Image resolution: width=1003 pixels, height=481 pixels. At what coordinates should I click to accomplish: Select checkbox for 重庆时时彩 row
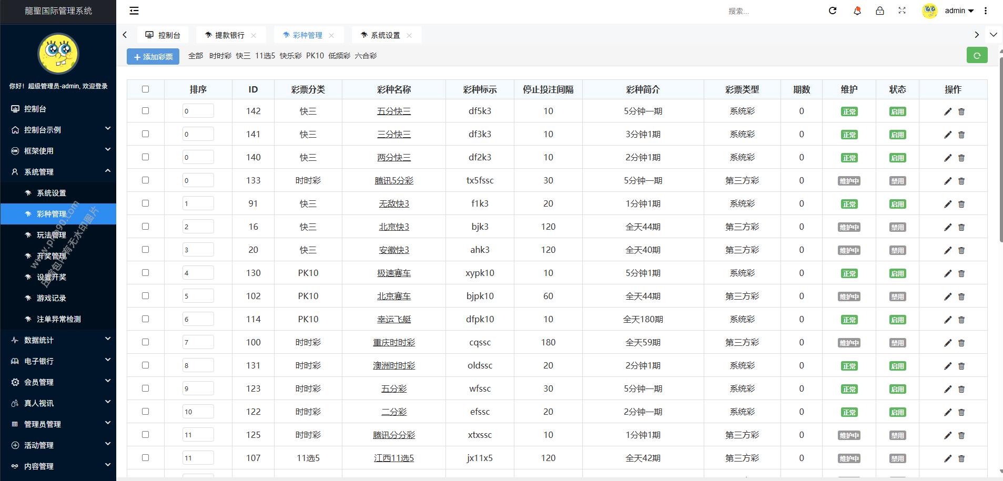click(146, 342)
